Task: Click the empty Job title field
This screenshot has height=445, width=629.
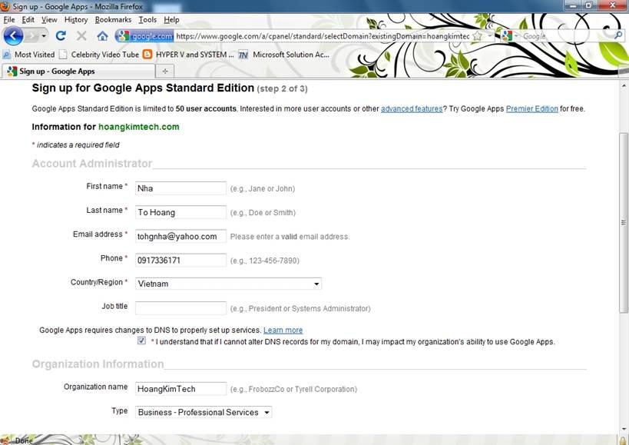Action: 180,308
